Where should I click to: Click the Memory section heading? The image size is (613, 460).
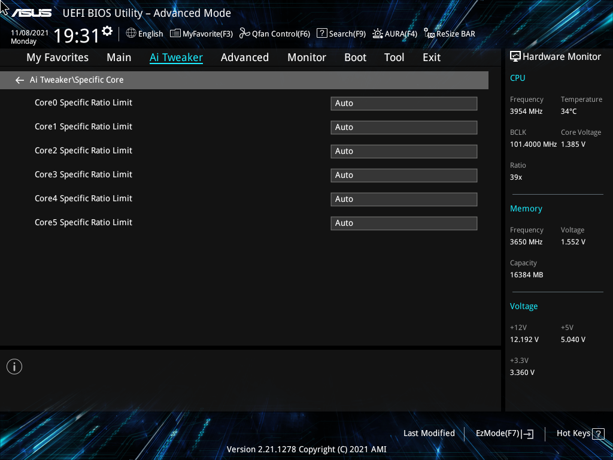(x=526, y=209)
